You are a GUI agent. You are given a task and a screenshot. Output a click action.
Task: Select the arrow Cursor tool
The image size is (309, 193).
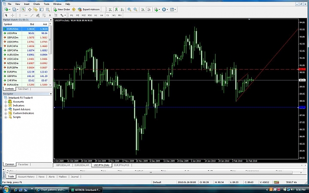(x=6, y=15)
